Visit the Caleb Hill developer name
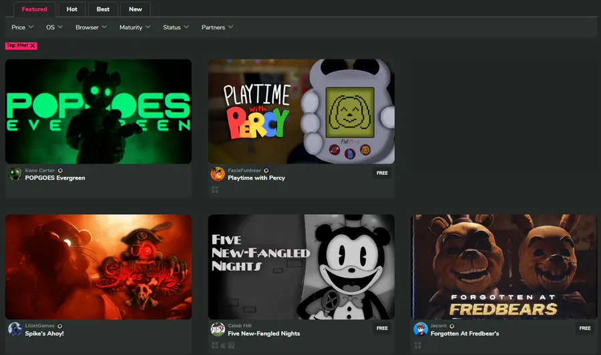 pos(240,326)
